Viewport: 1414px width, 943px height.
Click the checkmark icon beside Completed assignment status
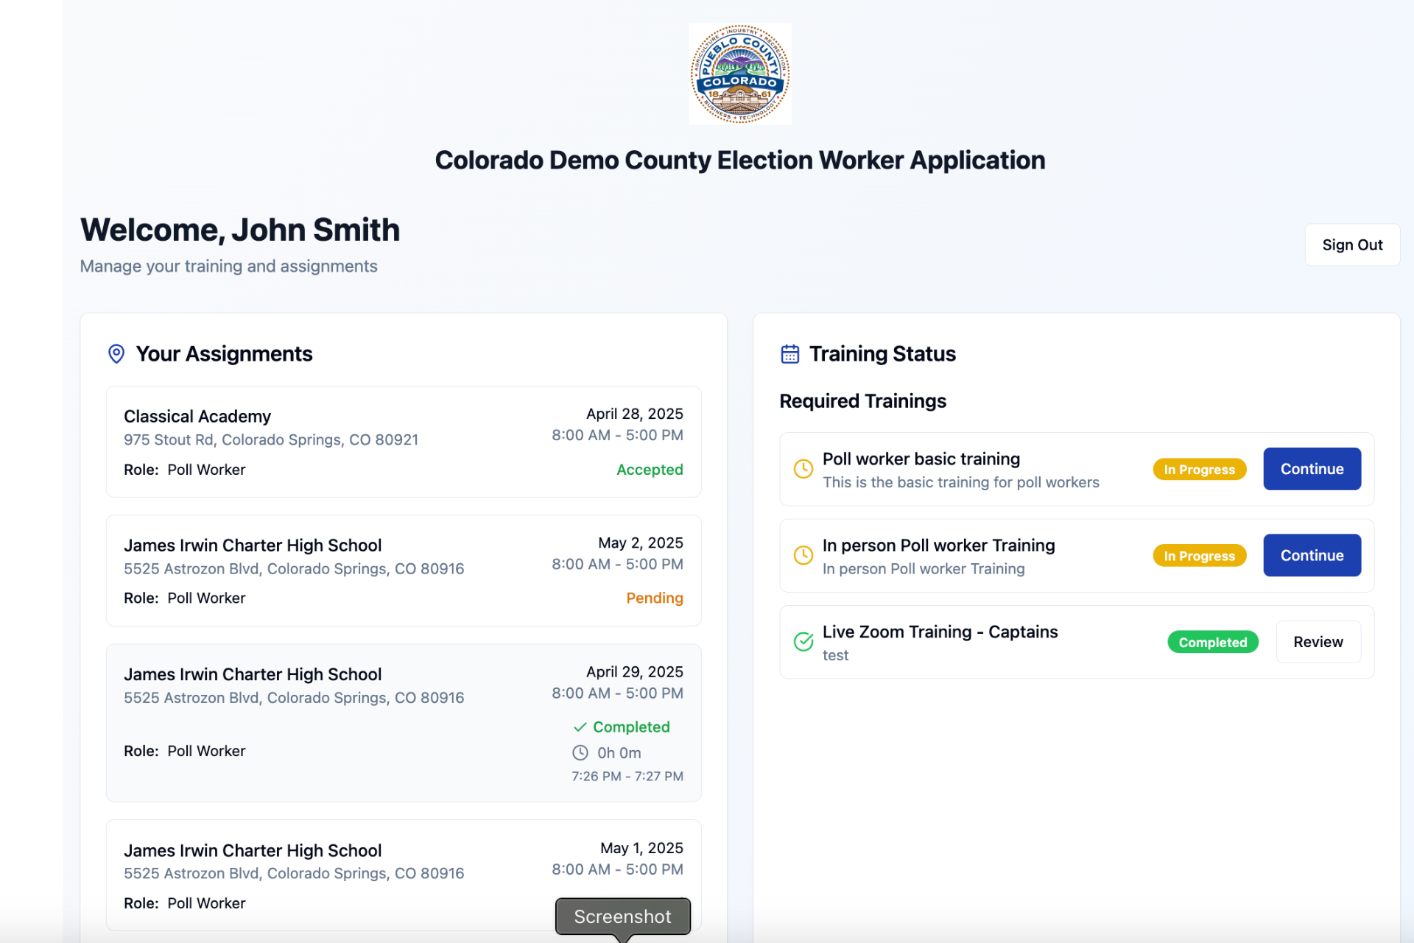[x=580, y=727]
